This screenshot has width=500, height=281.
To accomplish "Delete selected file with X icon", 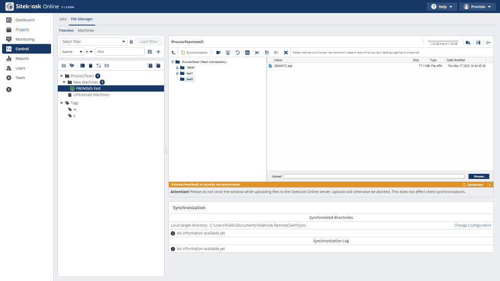I will tap(286, 53).
